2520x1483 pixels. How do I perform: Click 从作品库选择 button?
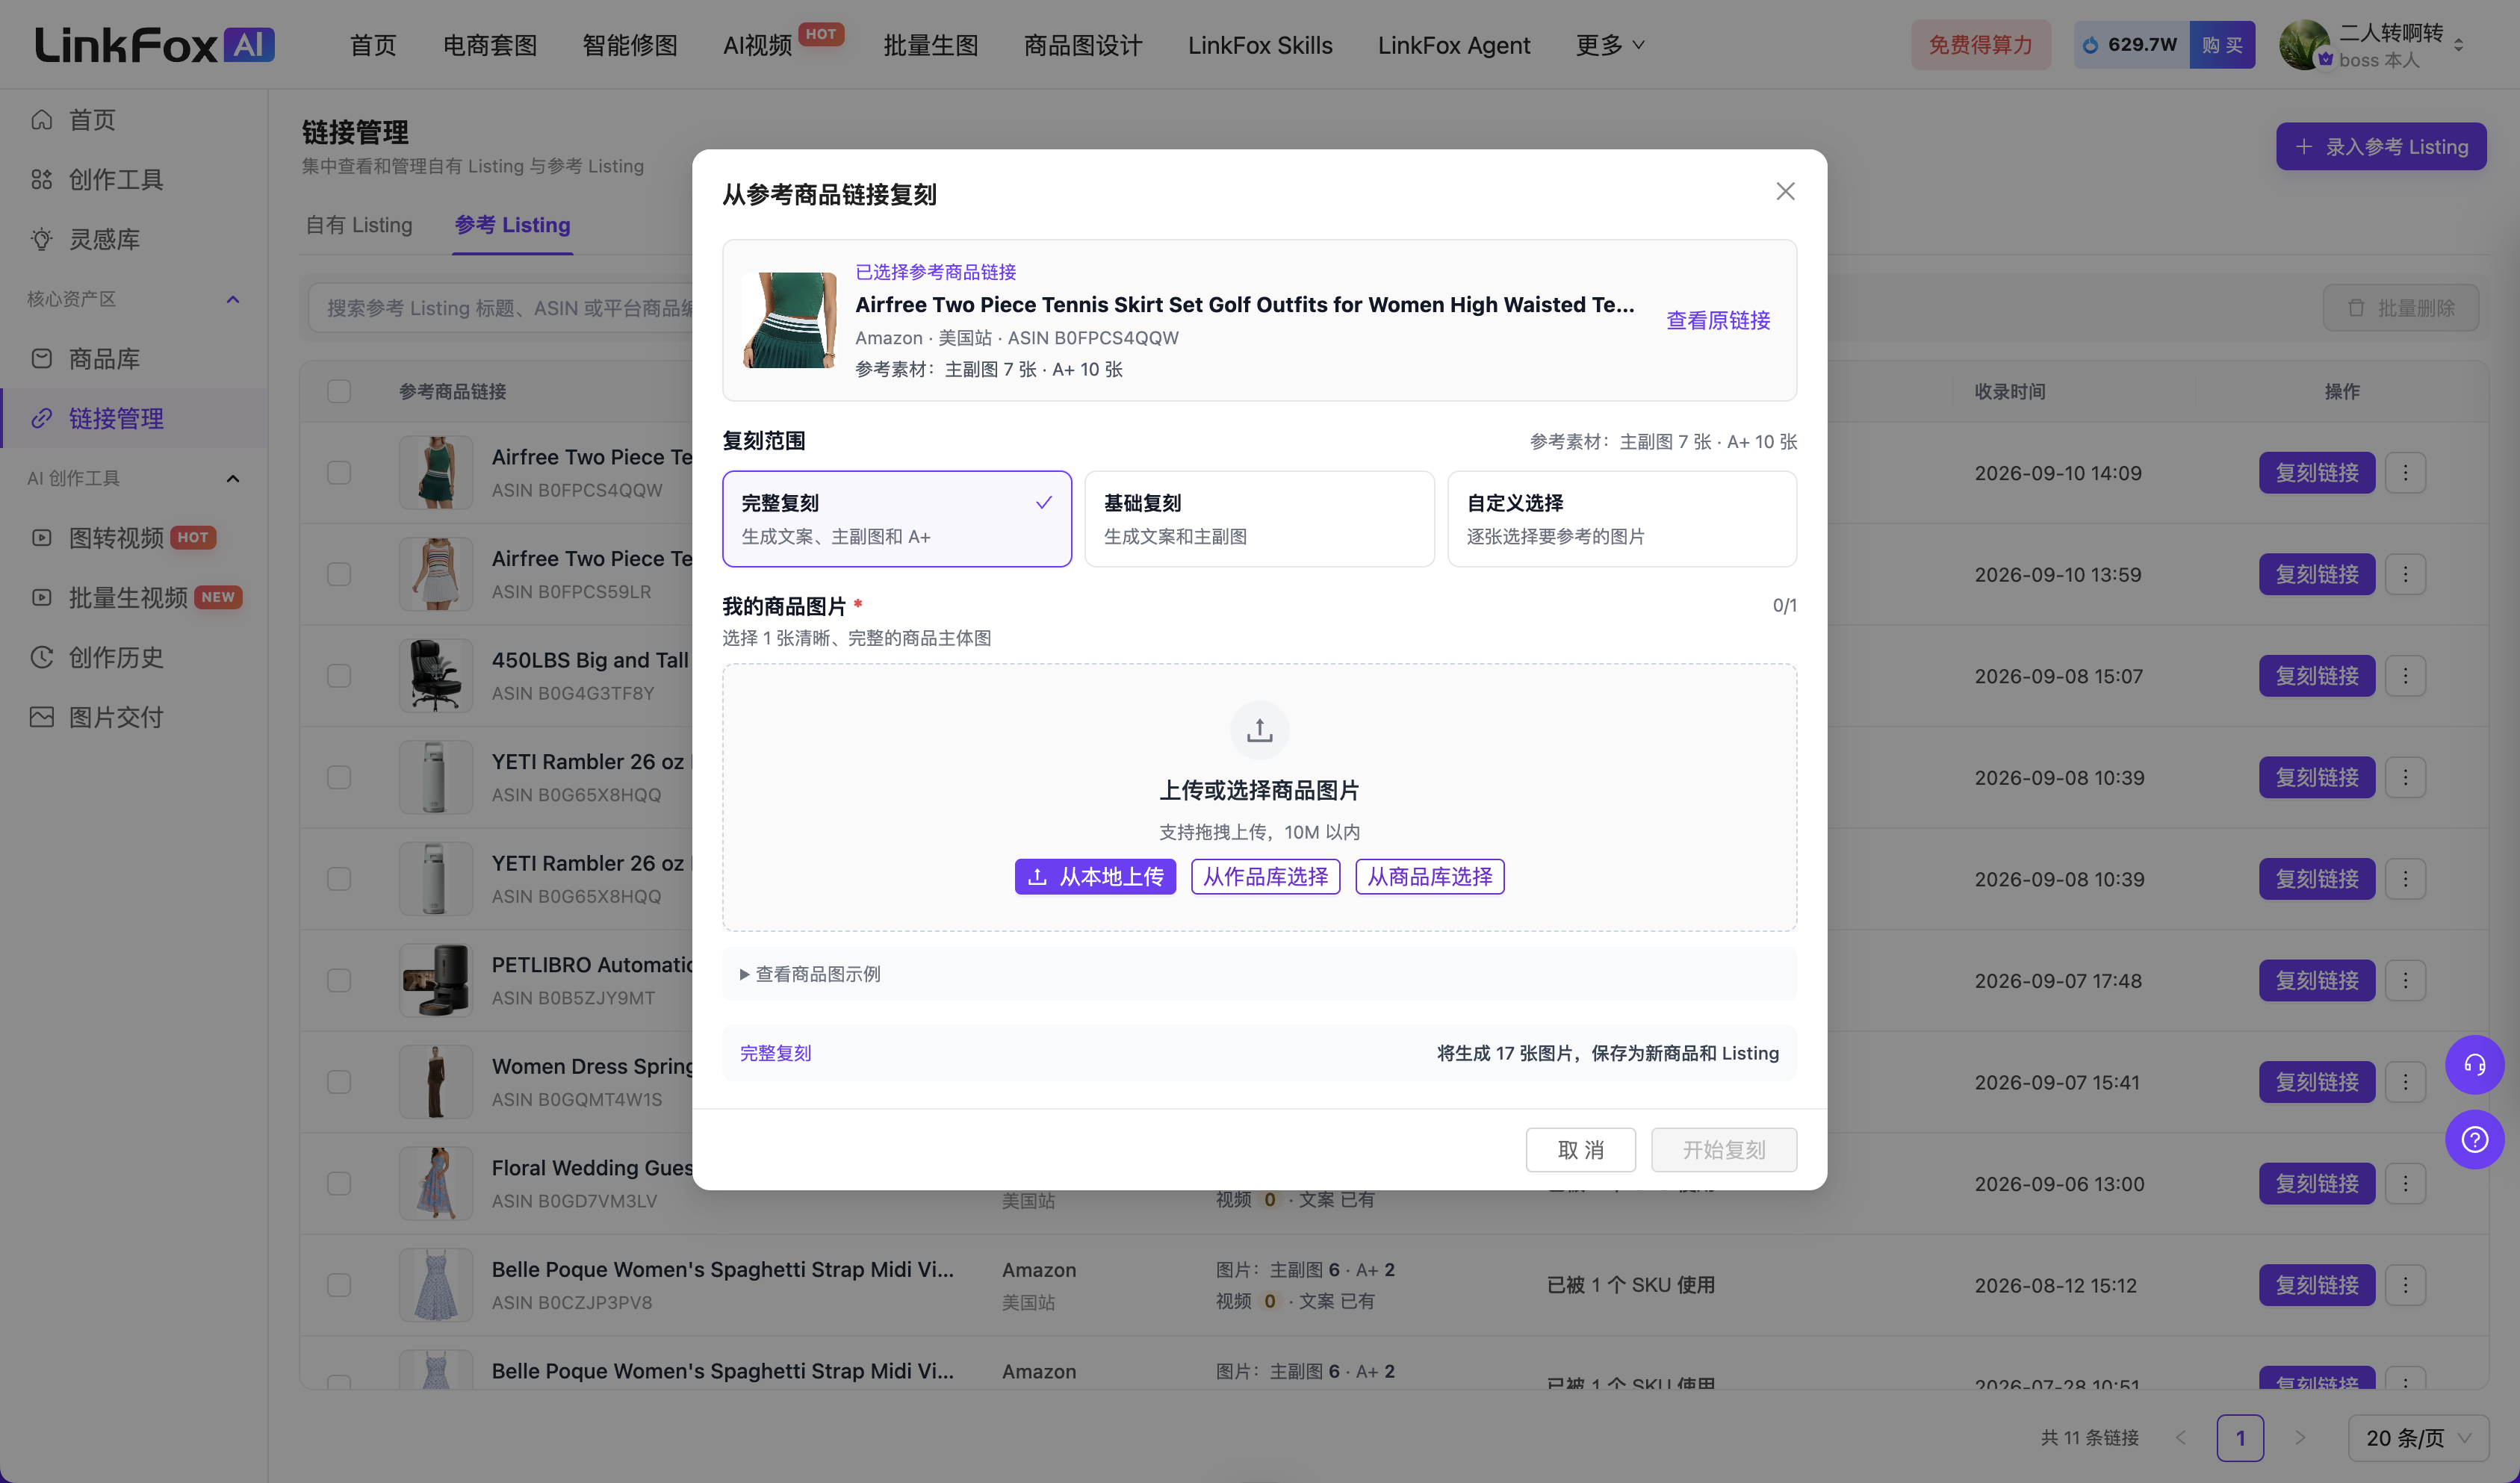pyautogui.click(x=1265, y=877)
